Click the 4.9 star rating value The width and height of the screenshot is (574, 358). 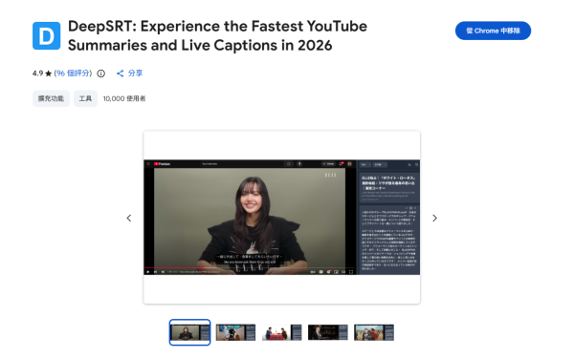click(37, 74)
